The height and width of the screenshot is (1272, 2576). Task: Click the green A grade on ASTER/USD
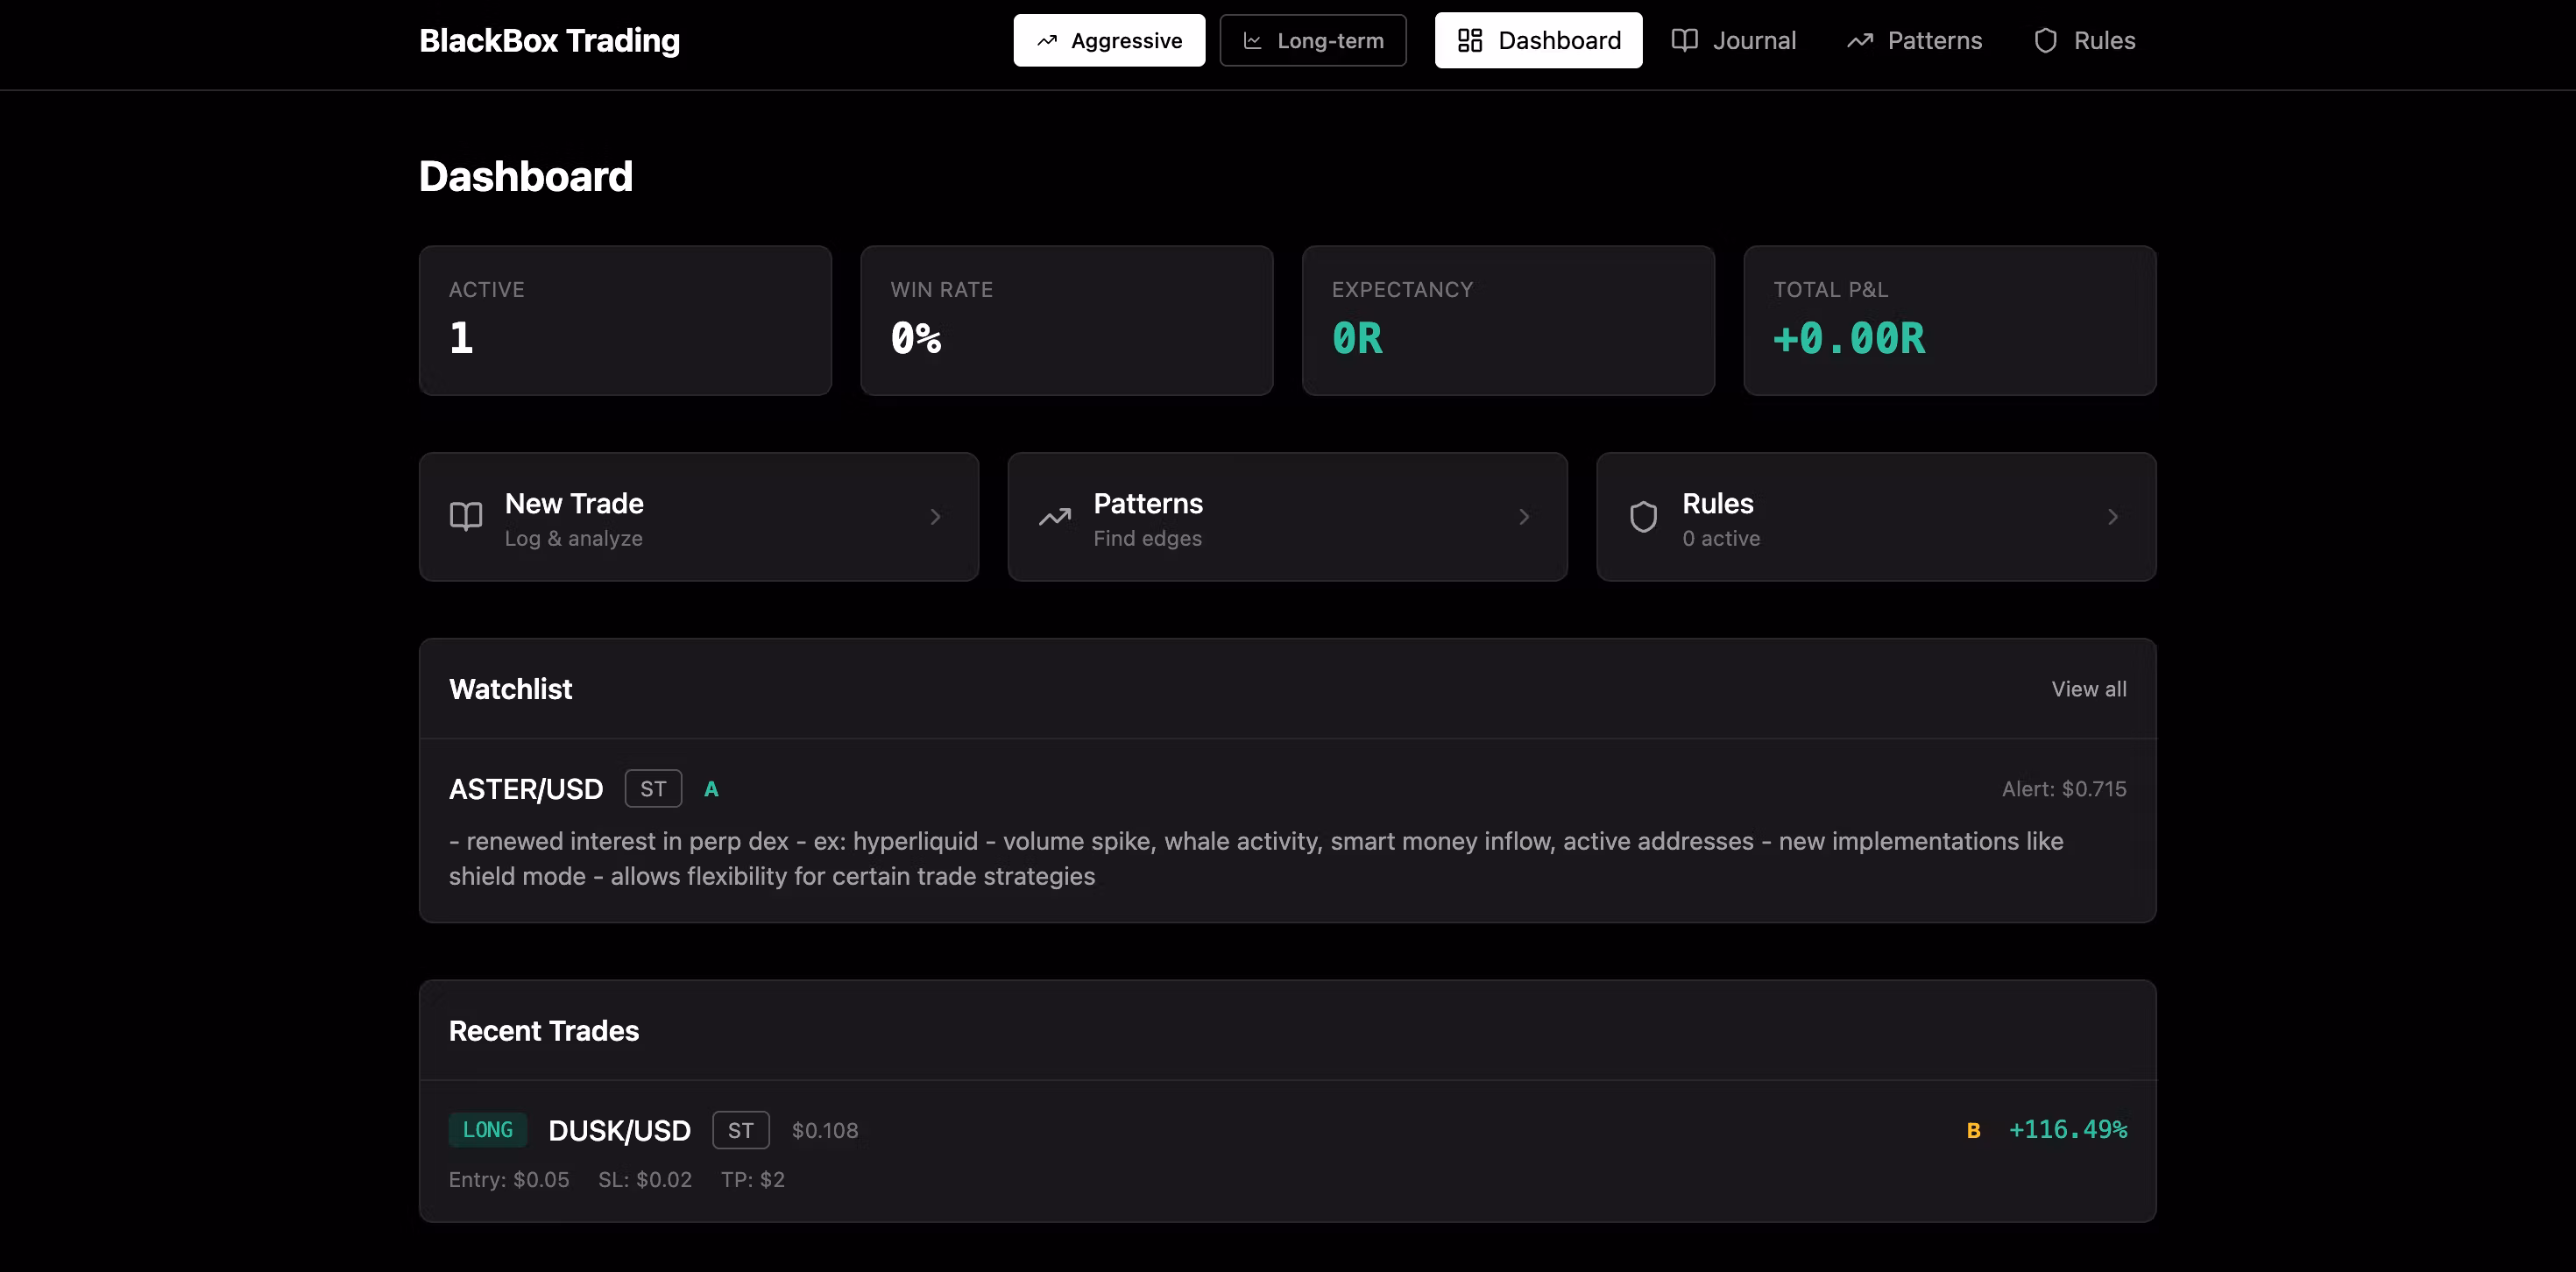coord(711,789)
